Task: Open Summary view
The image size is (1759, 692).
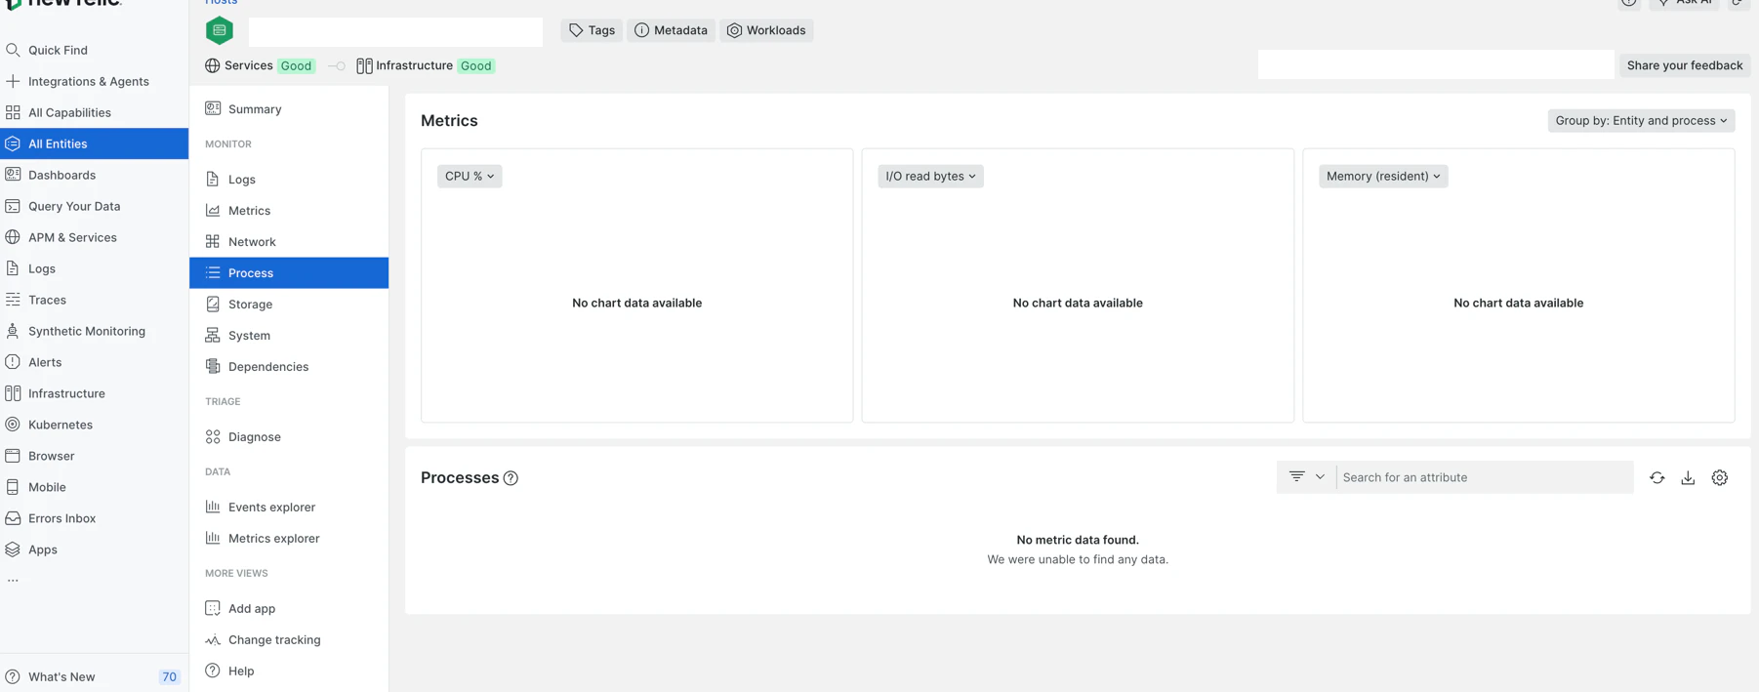Action: tap(289, 109)
